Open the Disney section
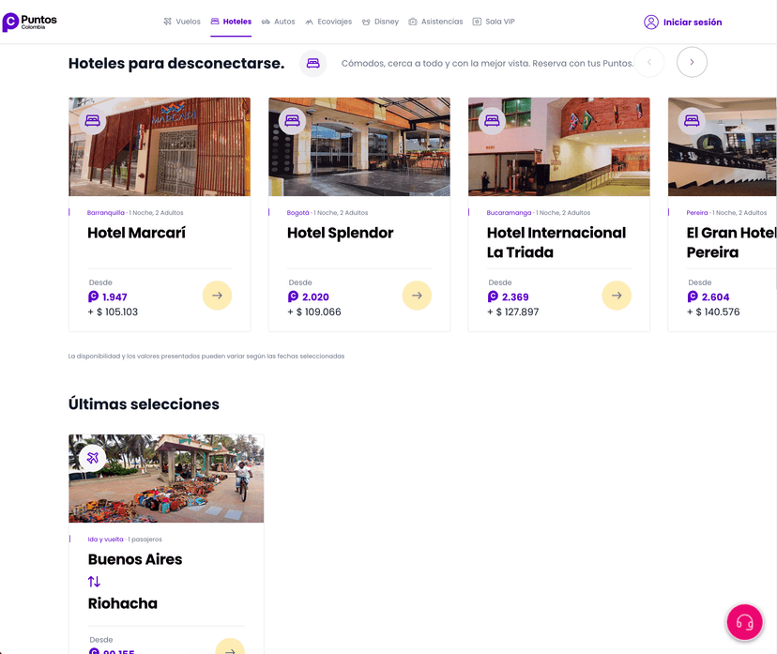This screenshot has height=654, width=777. [x=380, y=22]
